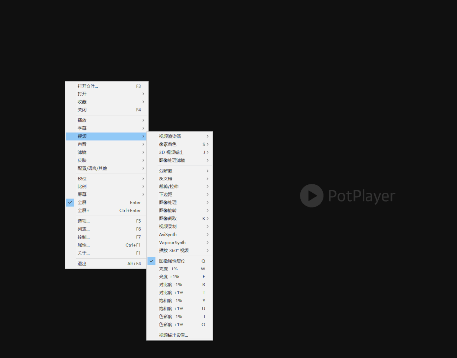Select 全屏+ with Ctrl+Enter shortcut
This screenshot has height=358, width=457.
[107, 210]
